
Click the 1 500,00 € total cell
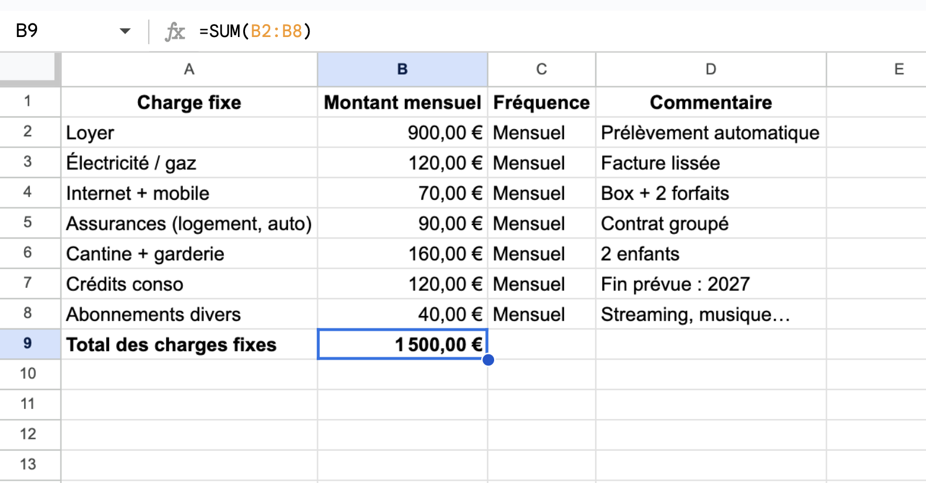[402, 344]
